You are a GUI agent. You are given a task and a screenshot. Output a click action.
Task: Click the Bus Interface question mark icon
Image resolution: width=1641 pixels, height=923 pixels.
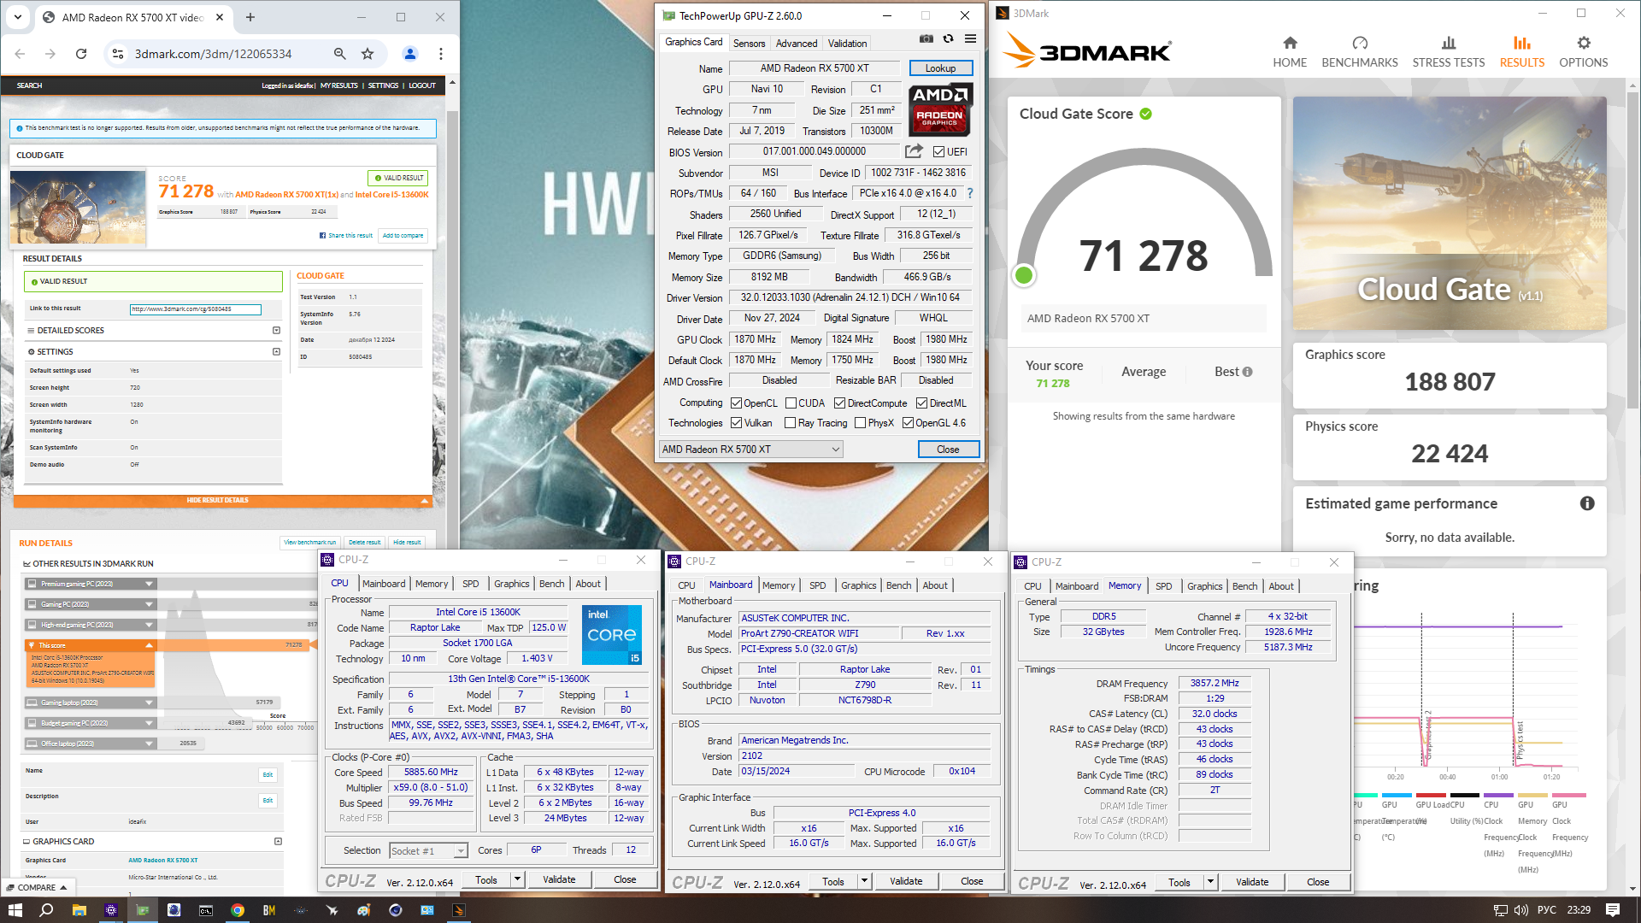coord(970,193)
